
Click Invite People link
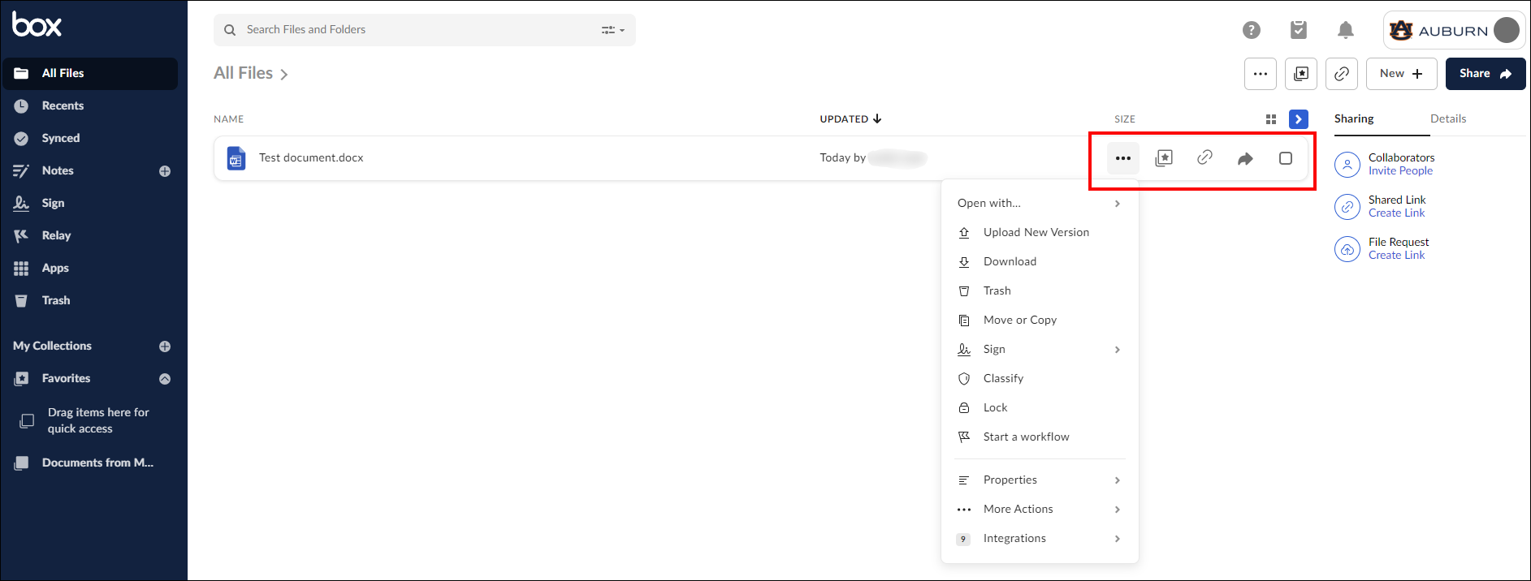[1400, 171]
